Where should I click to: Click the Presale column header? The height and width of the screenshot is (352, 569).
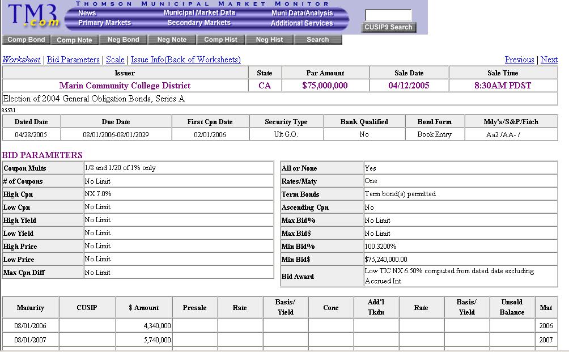pyautogui.click(x=194, y=308)
